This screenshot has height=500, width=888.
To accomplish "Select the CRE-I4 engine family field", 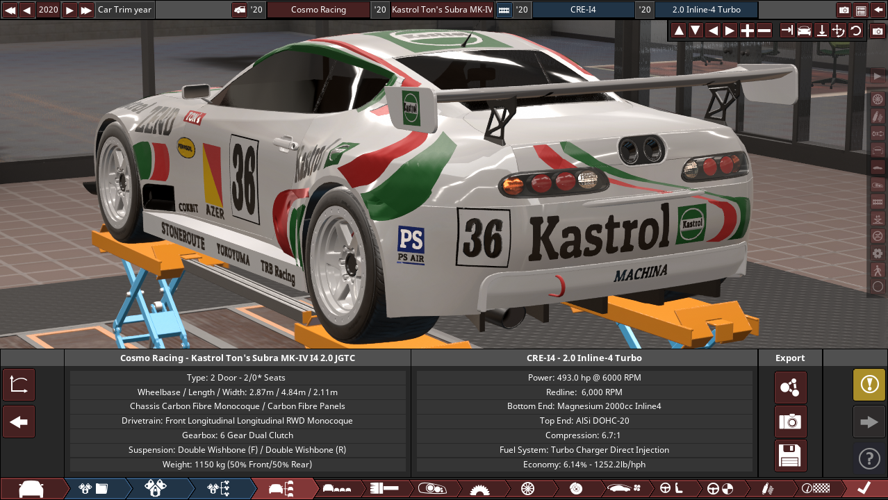I will pos(583,10).
